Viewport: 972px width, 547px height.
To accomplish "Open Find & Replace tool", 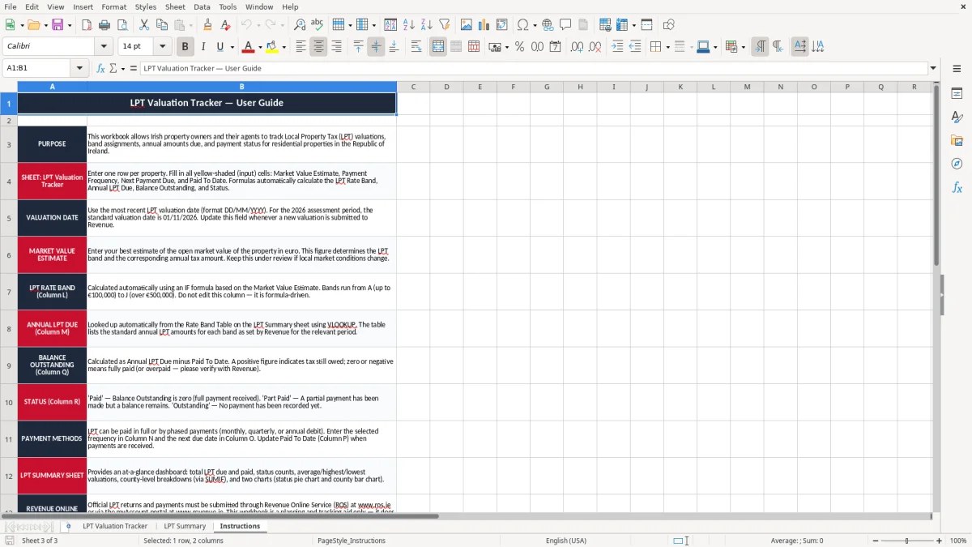I will [x=300, y=25].
